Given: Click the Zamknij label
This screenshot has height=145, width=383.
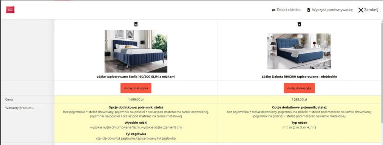Looking at the screenshot, I should (371, 10).
